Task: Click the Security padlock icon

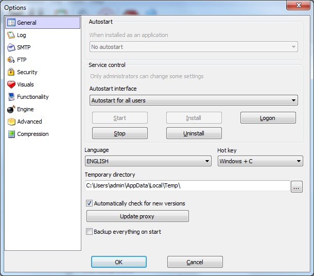Action: coord(11,72)
